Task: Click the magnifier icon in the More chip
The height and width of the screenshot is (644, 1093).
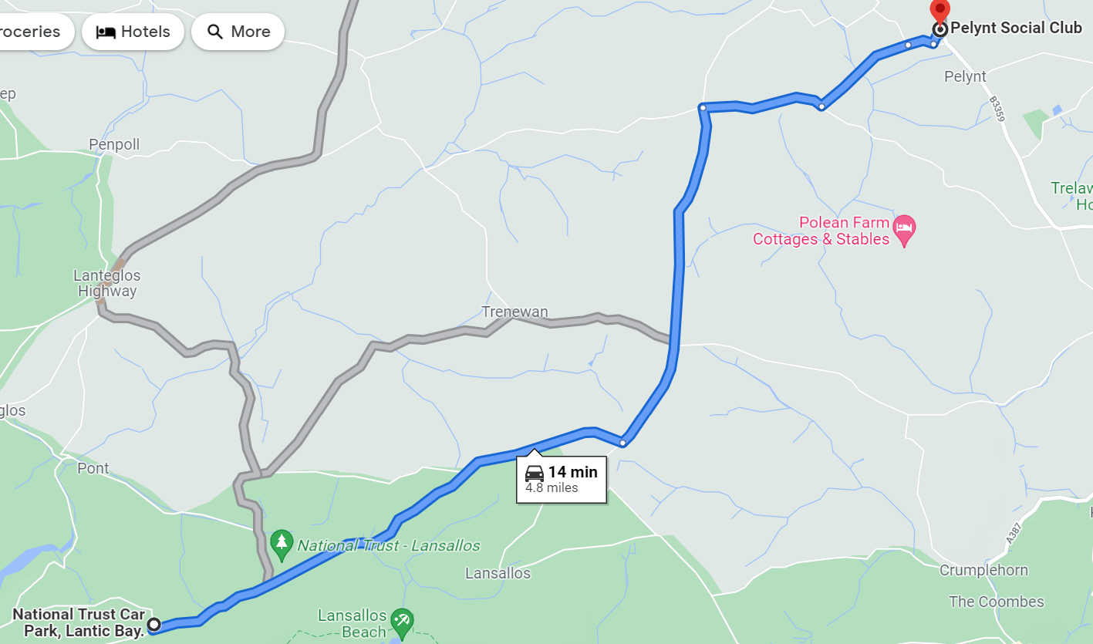Action: [216, 32]
